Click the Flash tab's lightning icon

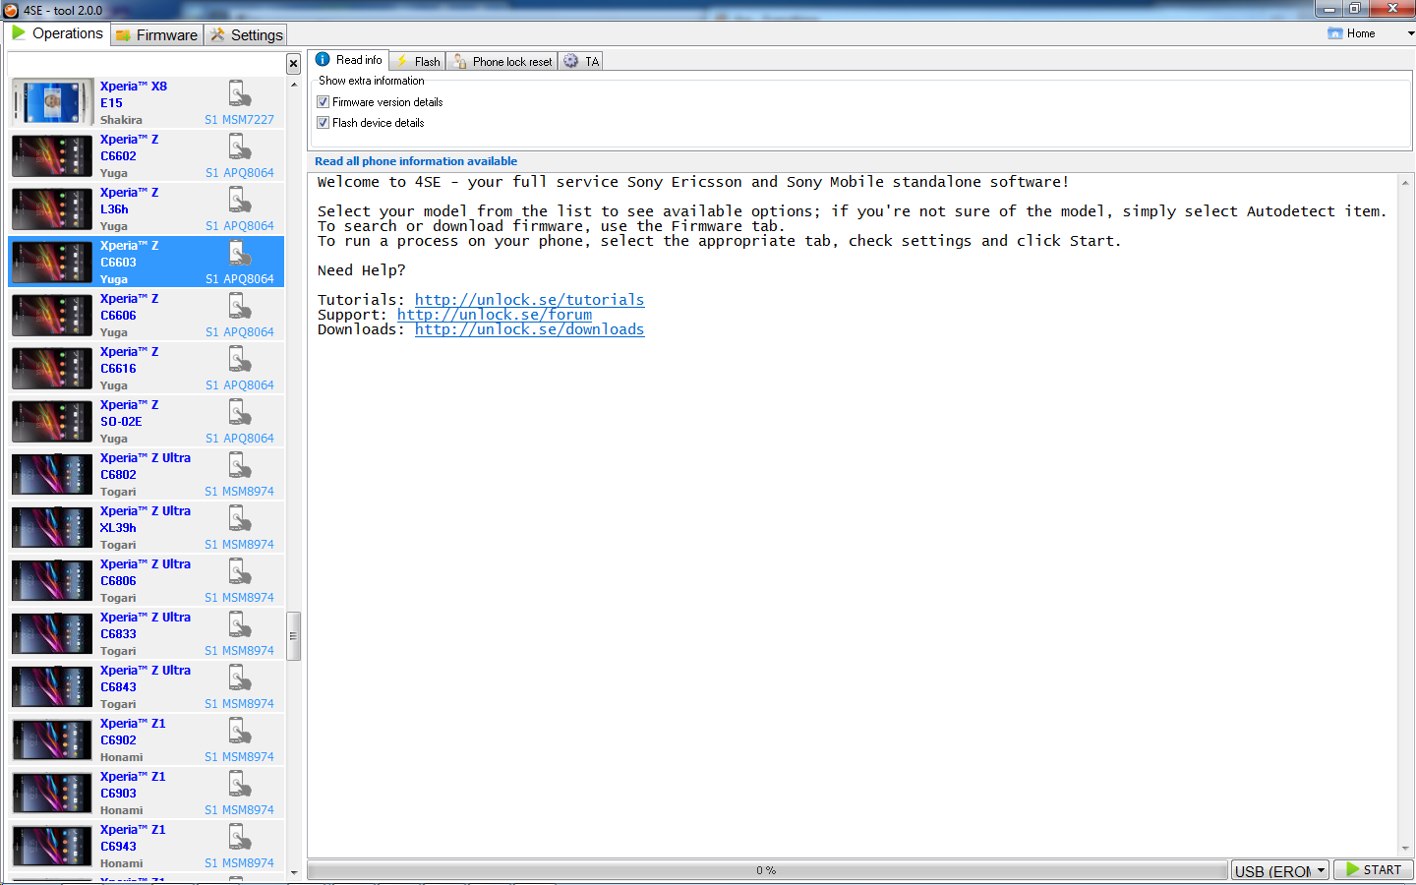[x=401, y=61]
